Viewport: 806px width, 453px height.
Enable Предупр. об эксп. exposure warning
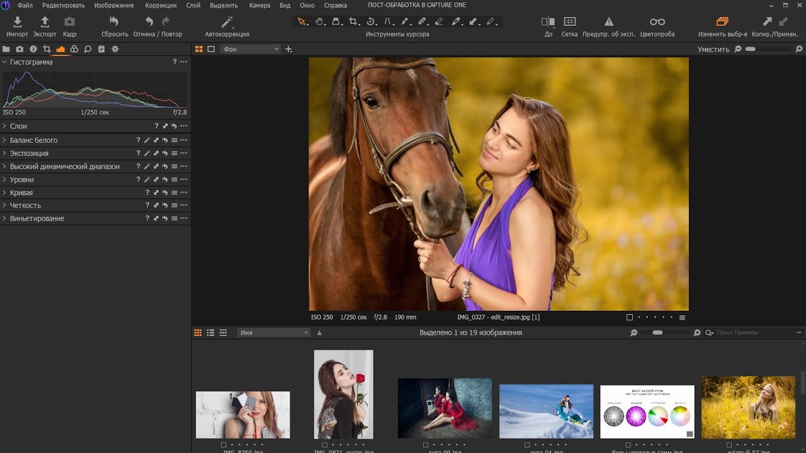tap(608, 23)
